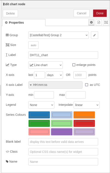Toggle the enlarge points checkbox
Viewport: 110px width, 173px height.
[x=74, y=65]
